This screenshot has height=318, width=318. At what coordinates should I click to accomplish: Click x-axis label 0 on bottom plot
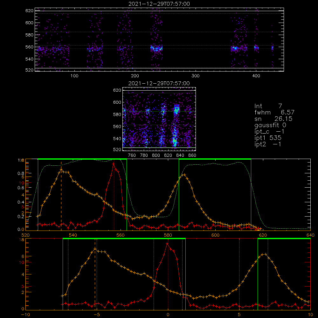point(168,315)
